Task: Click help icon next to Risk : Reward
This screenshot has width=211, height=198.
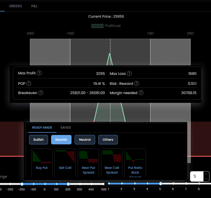Action: 136,83
